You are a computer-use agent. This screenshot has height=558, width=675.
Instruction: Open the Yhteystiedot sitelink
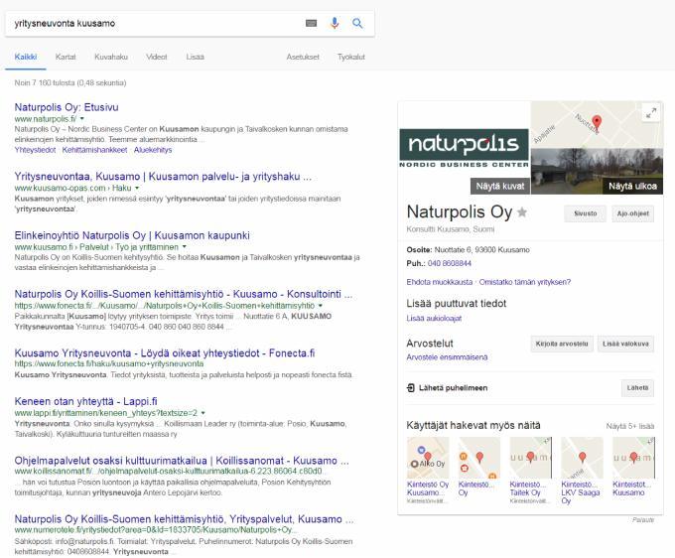tap(35, 150)
